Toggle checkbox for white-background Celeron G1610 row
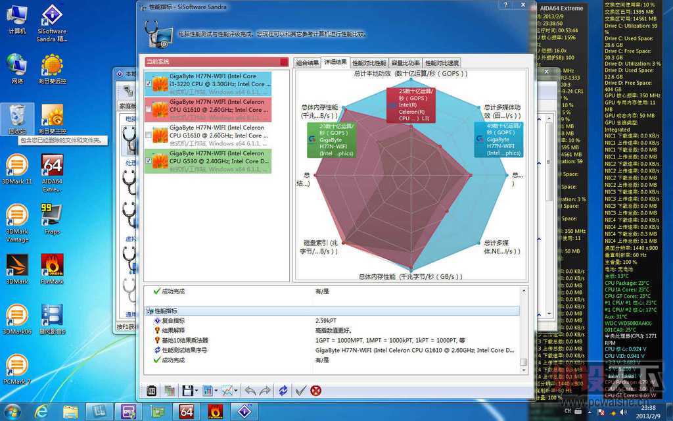The height and width of the screenshot is (421, 673). point(149,136)
